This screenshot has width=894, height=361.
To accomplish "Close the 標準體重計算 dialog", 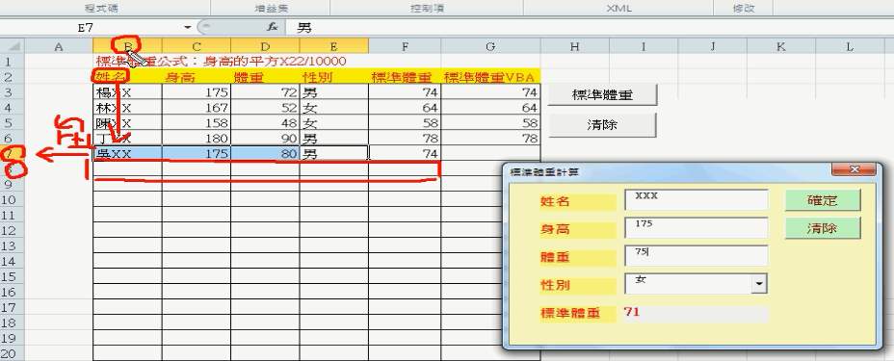I will (854, 169).
